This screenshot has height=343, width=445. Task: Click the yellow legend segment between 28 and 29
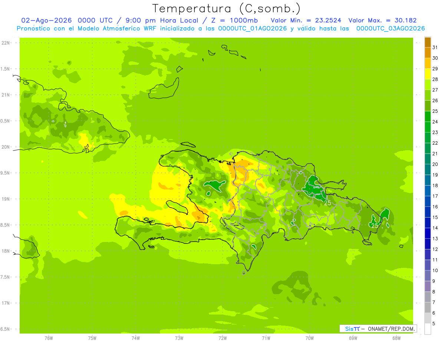pyautogui.click(x=428, y=74)
